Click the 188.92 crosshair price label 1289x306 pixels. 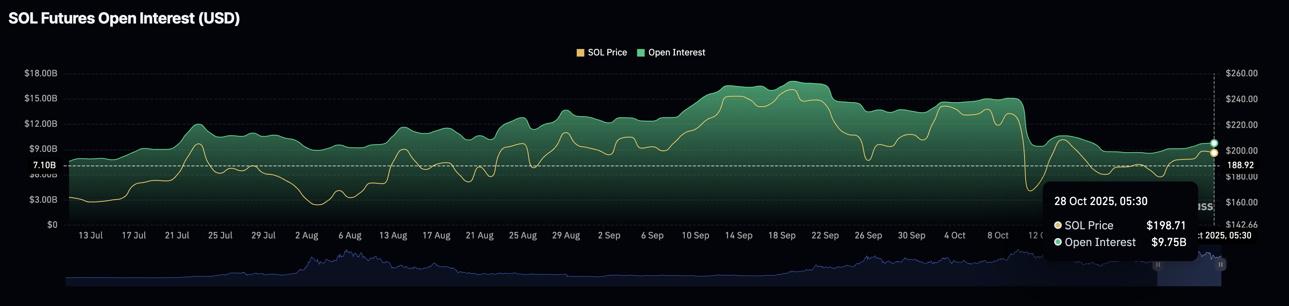(x=1240, y=165)
